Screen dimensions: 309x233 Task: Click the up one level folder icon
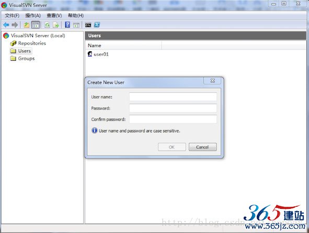[27, 25]
